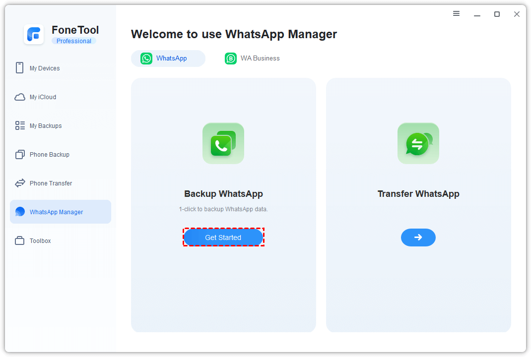The height and width of the screenshot is (357, 531).
Task: Select the WhatsApp Manager bubble icon
Action: coord(20,212)
